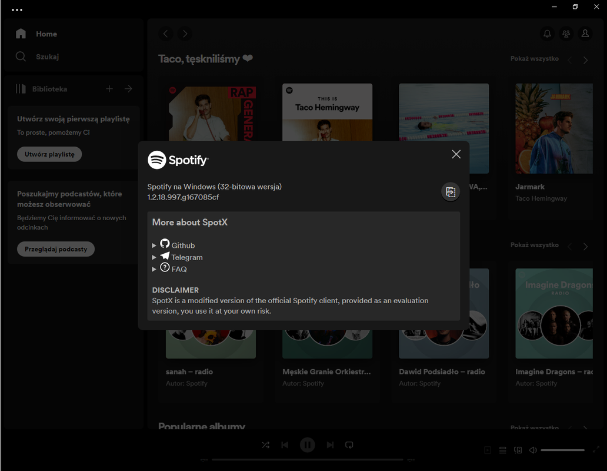Open This Is Taco Hemingway cover
Image resolution: width=607 pixels, height=471 pixels.
pyautogui.click(x=328, y=112)
